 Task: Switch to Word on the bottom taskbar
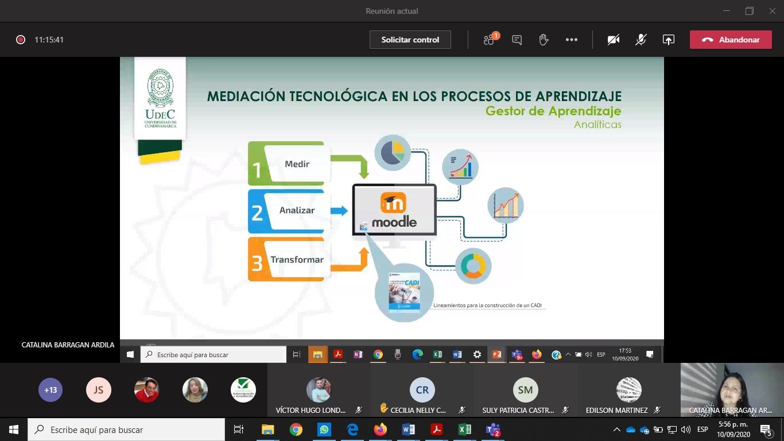click(x=409, y=430)
